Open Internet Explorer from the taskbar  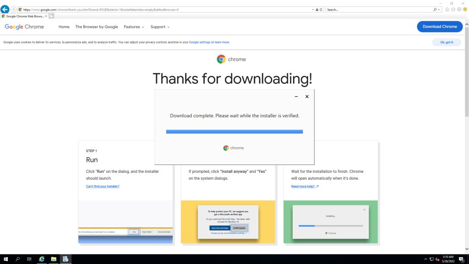click(42, 259)
